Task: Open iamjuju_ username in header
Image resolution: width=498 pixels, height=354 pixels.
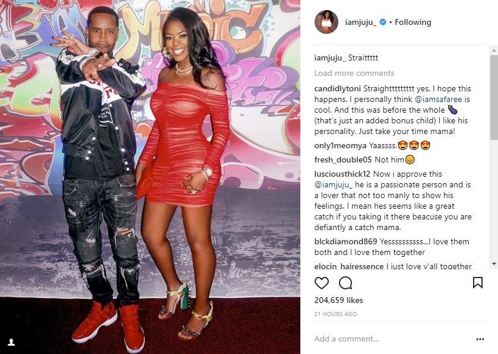Action: (360, 22)
